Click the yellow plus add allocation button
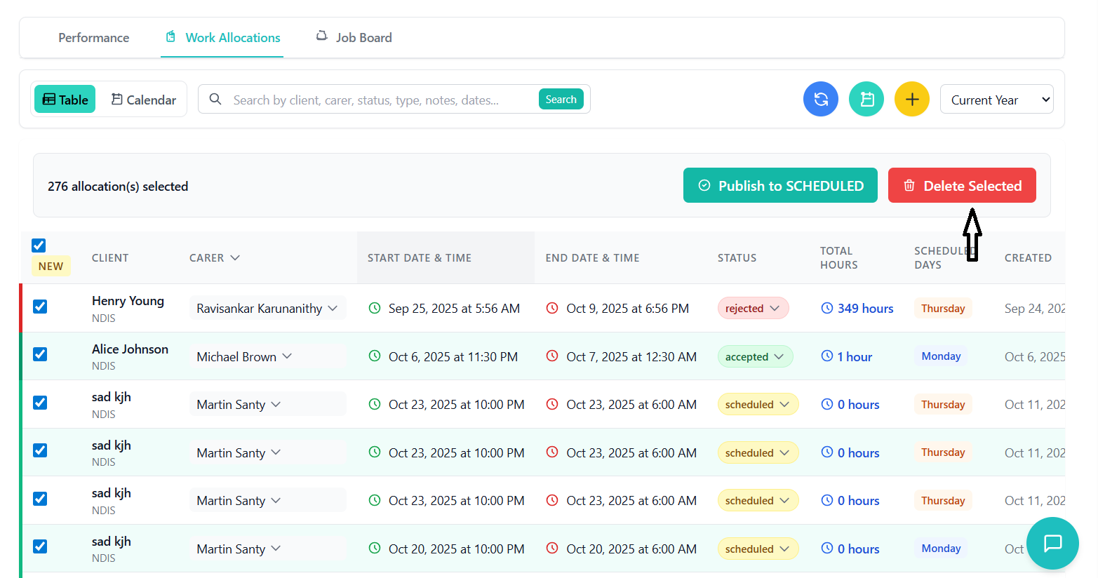The image size is (1098, 578). 912,99
